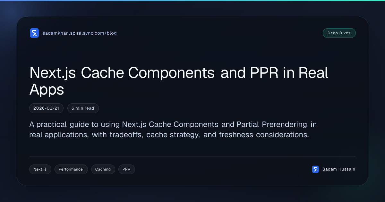The width and height of the screenshot is (385, 202).
Task: Click the practical guide description paragraph
Action: 173,130
